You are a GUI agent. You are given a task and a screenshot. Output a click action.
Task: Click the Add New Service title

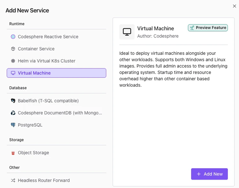click(27, 11)
